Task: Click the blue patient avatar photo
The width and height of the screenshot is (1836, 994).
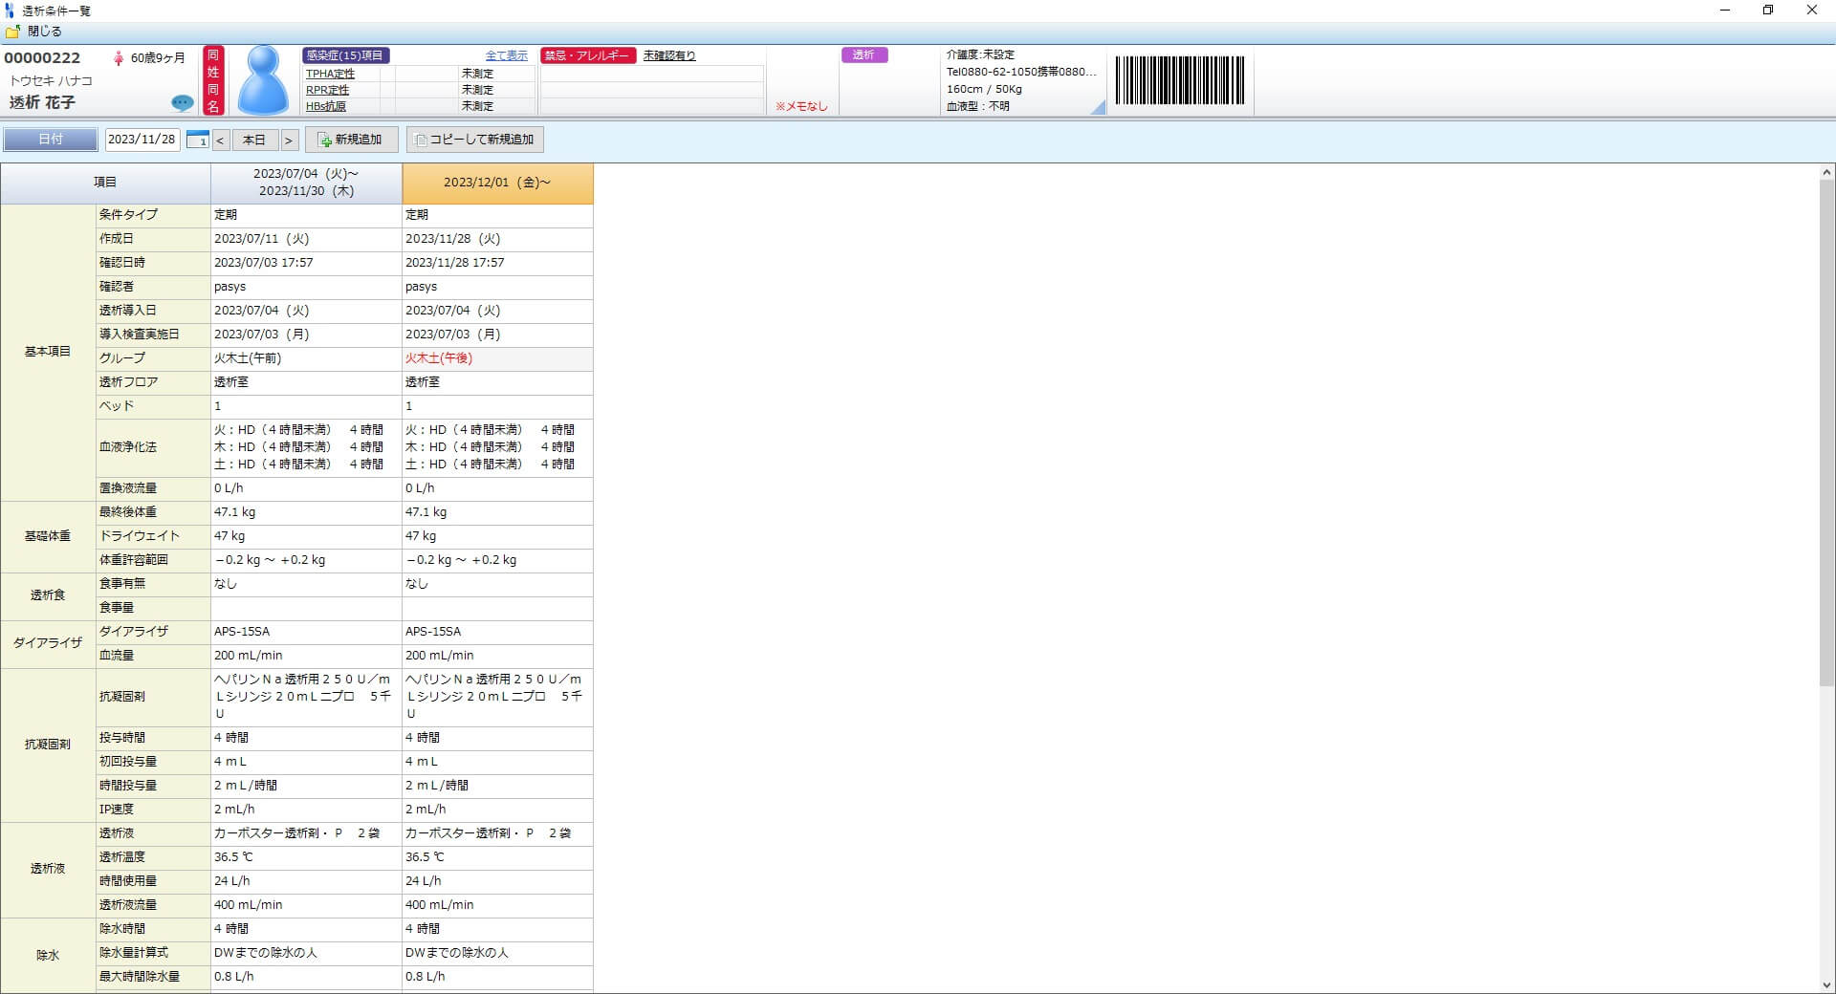Action: click(x=263, y=80)
